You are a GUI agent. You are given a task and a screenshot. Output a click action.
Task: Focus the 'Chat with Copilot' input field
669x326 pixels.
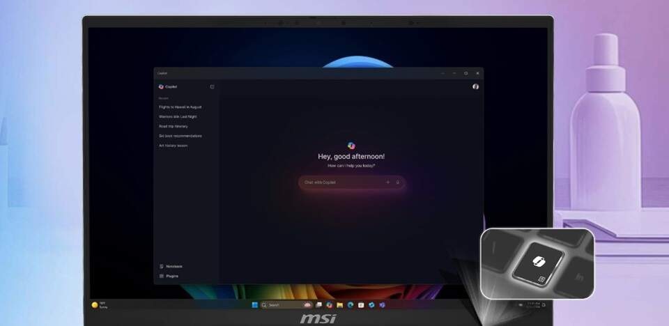tap(351, 183)
